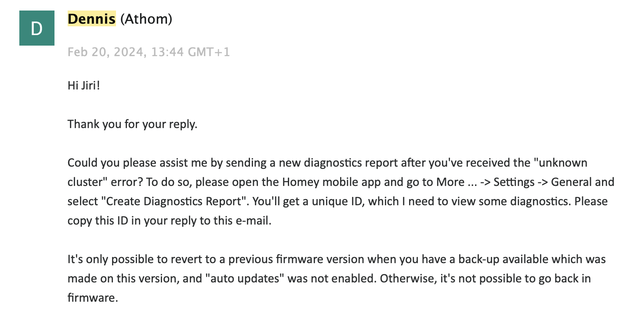Click the word e-mail ending the paragraph
The width and height of the screenshot is (638, 321).
click(x=254, y=221)
